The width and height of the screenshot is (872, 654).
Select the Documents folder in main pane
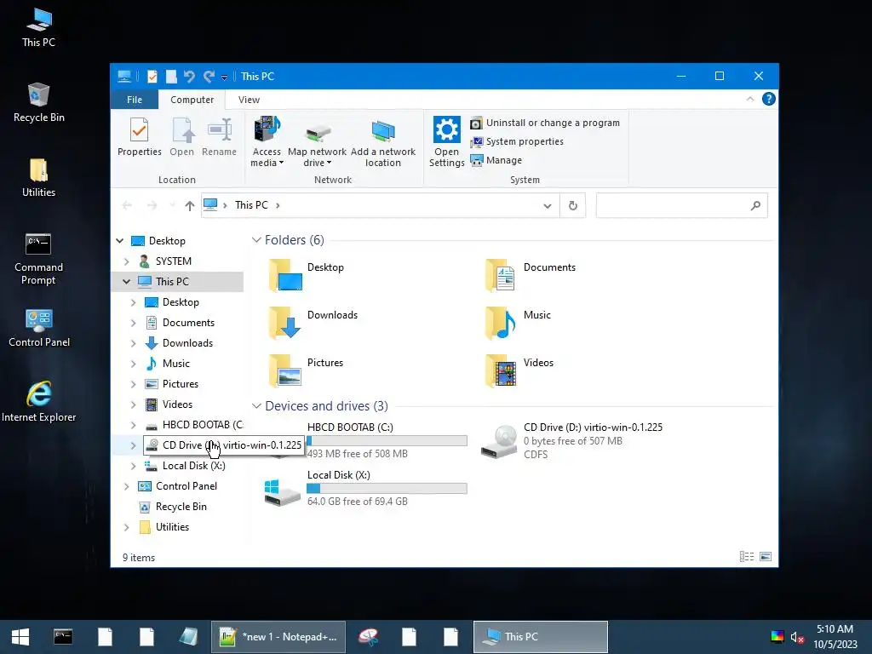click(530, 275)
